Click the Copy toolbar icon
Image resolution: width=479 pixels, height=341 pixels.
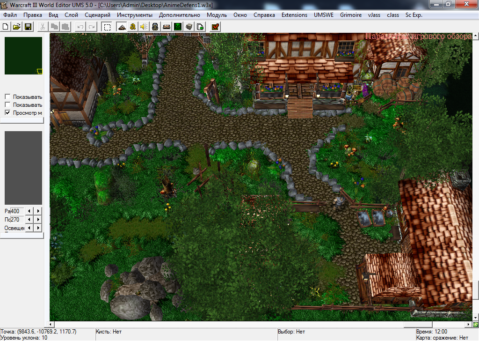[x=54, y=27]
